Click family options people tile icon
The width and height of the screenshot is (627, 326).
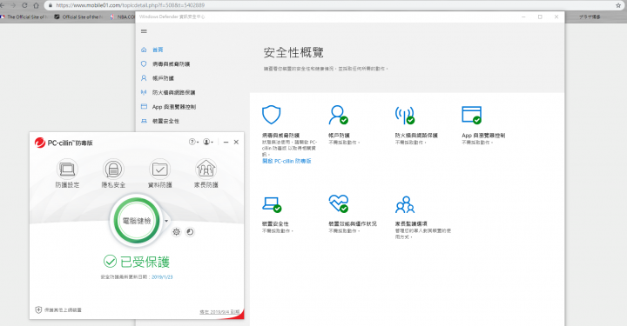click(405, 204)
